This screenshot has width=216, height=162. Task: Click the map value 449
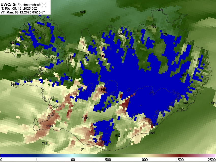183,75
